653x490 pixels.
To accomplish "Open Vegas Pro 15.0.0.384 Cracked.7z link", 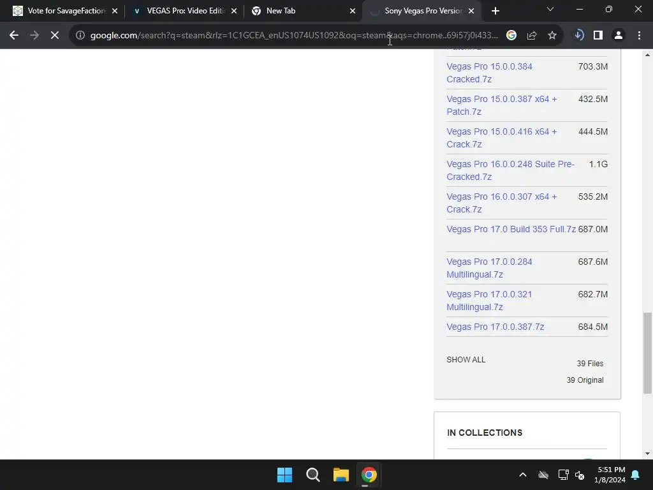I will point(489,73).
